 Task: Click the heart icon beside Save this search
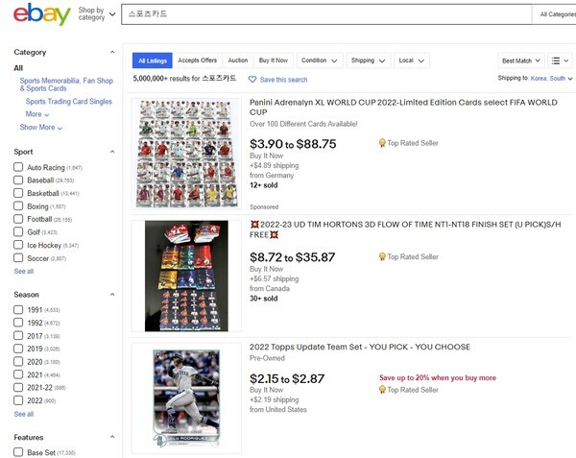tap(252, 80)
